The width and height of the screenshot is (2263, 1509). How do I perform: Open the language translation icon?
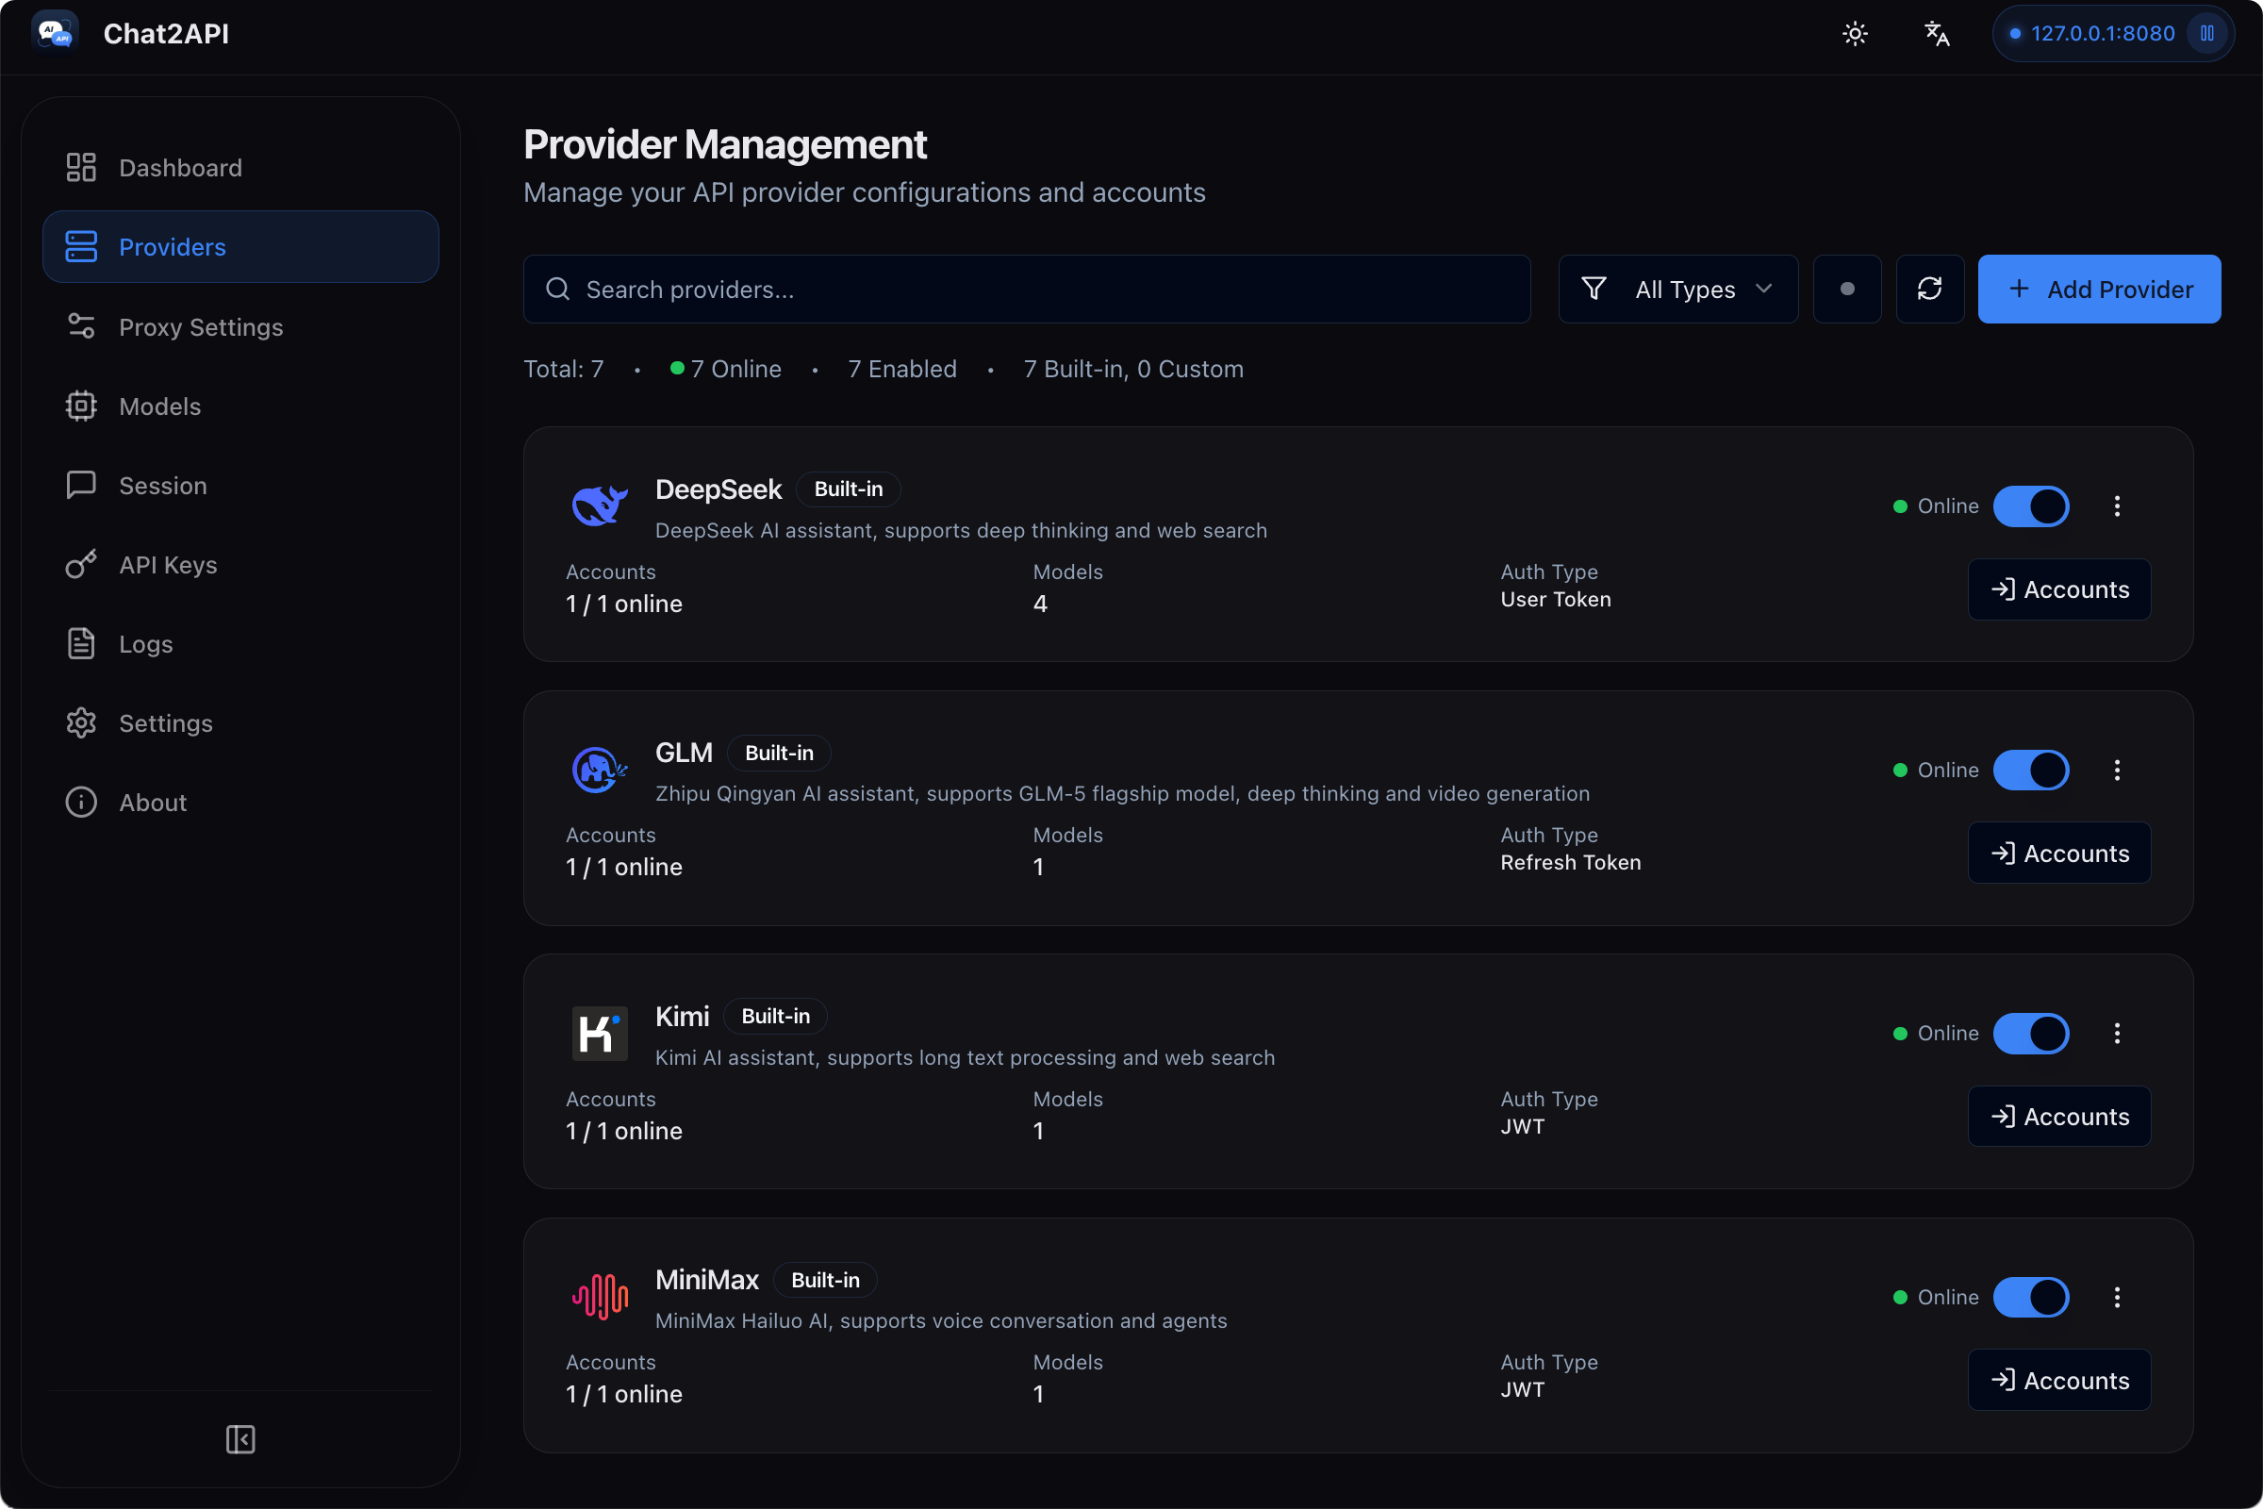(1937, 34)
